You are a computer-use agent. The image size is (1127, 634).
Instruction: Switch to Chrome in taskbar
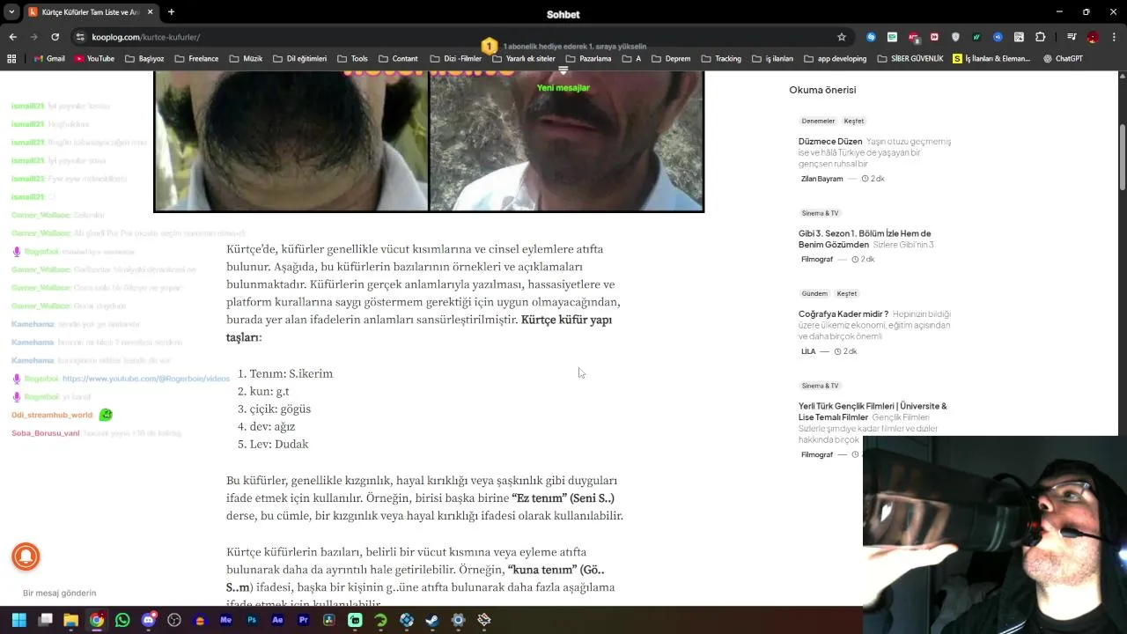(96, 620)
